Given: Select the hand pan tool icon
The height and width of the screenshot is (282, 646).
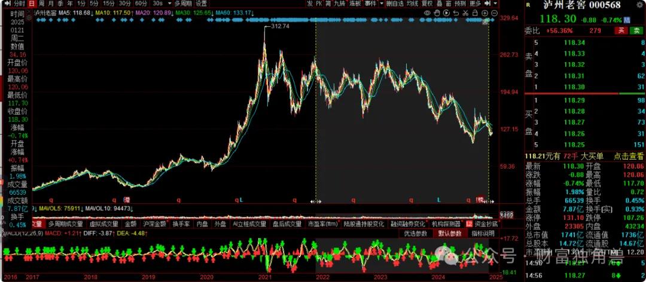Looking at the screenshot, I should [437, 13].
